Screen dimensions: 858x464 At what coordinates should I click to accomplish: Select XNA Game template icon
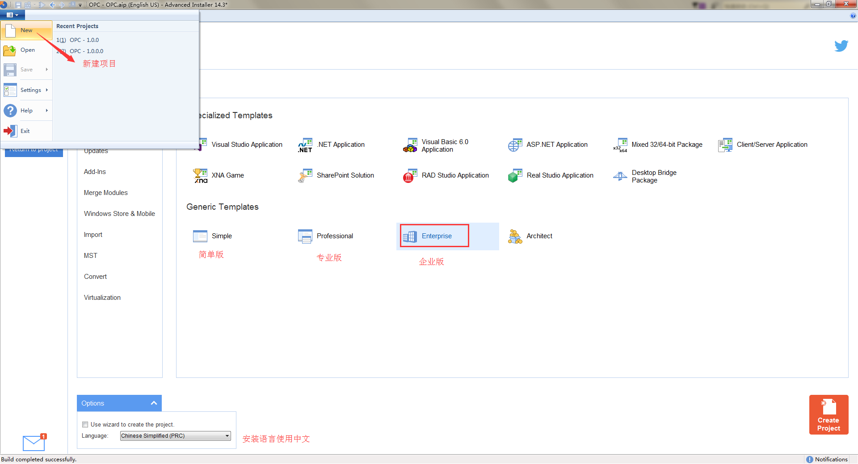(x=201, y=176)
